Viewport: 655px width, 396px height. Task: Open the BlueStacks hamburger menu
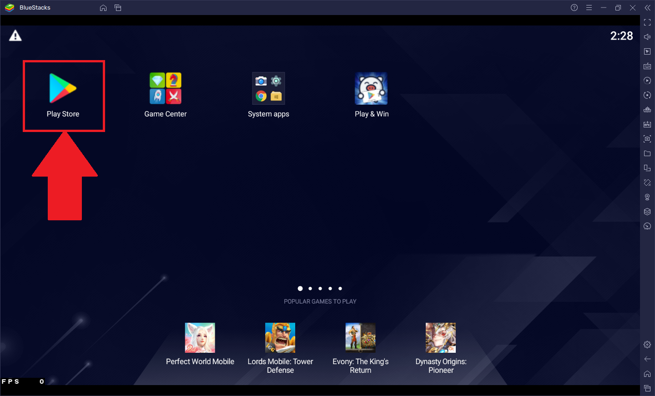click(x=589, y=7)
